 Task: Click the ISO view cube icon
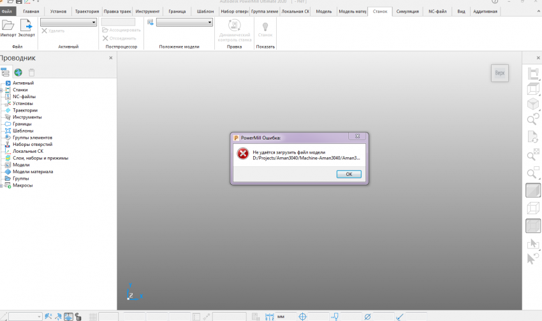(x=532, y=103)
